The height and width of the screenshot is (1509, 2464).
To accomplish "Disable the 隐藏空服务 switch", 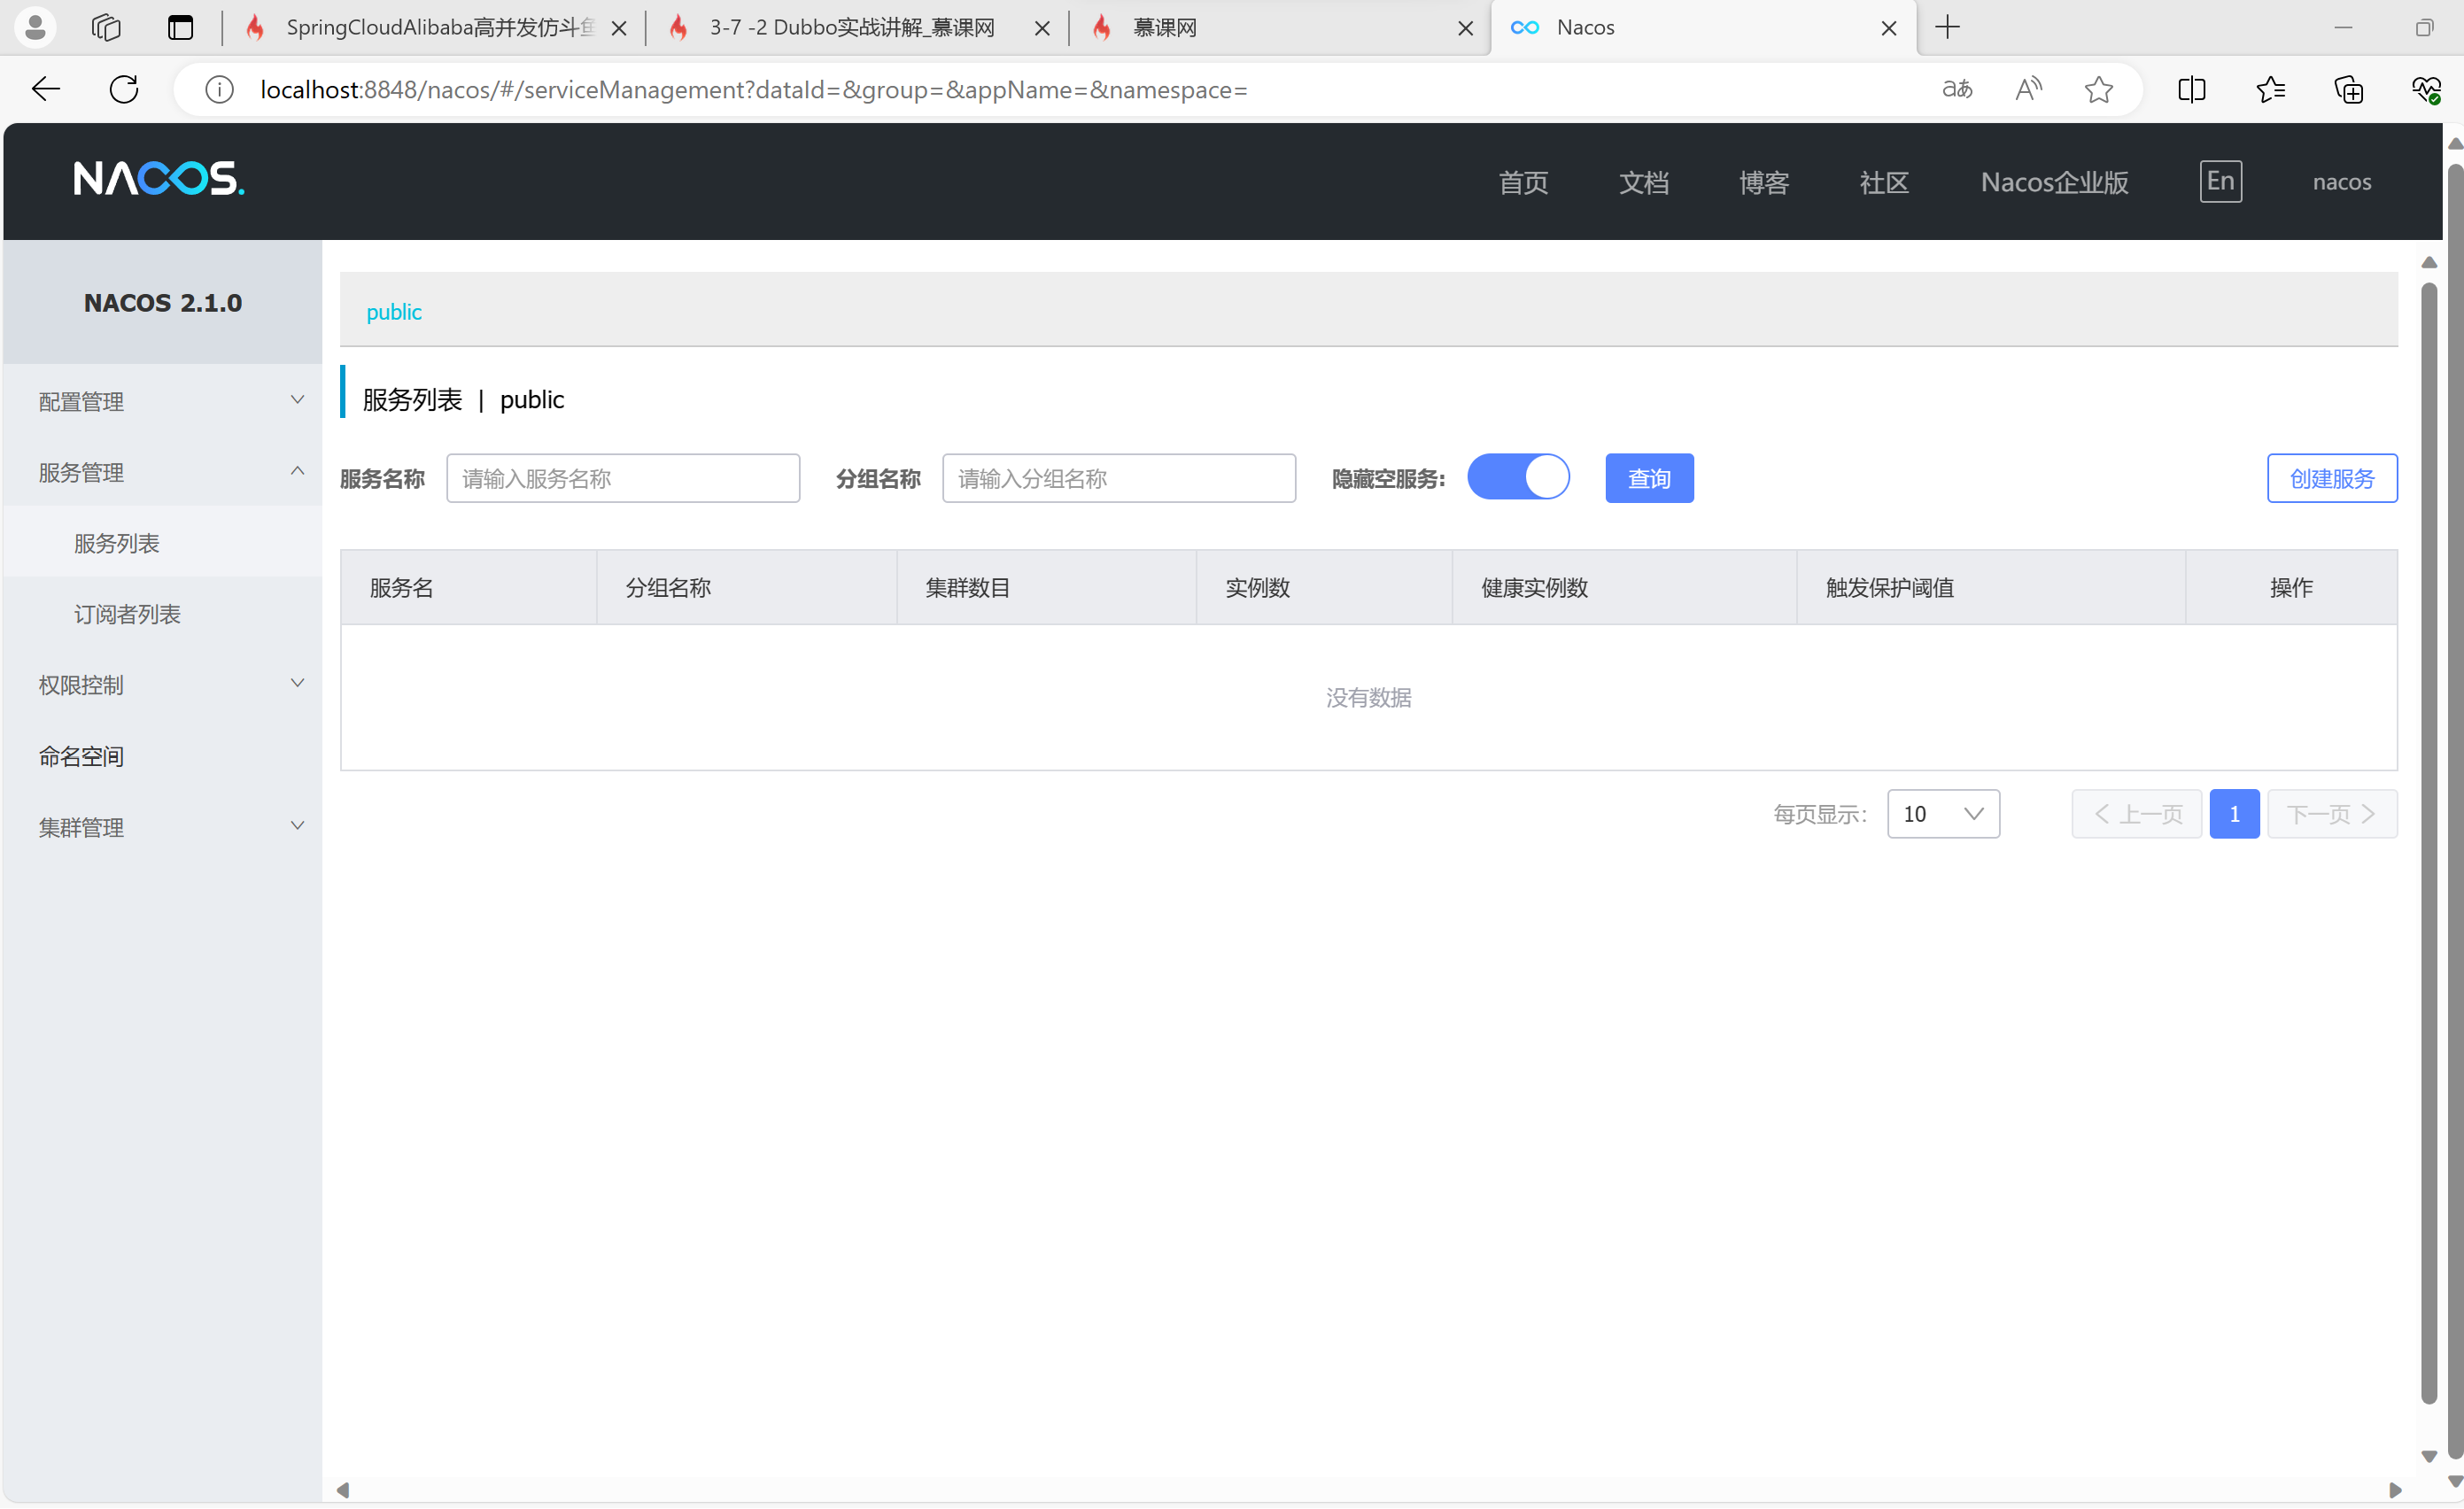I will point(1518,477).
